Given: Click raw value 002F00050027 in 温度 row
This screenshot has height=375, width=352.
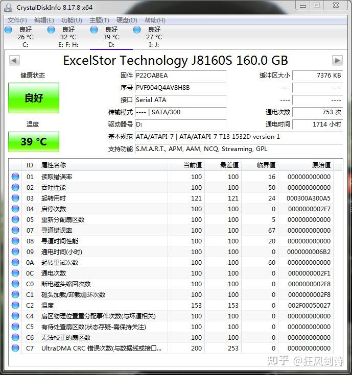Looking at the screenshot, I should pos(309,306).
